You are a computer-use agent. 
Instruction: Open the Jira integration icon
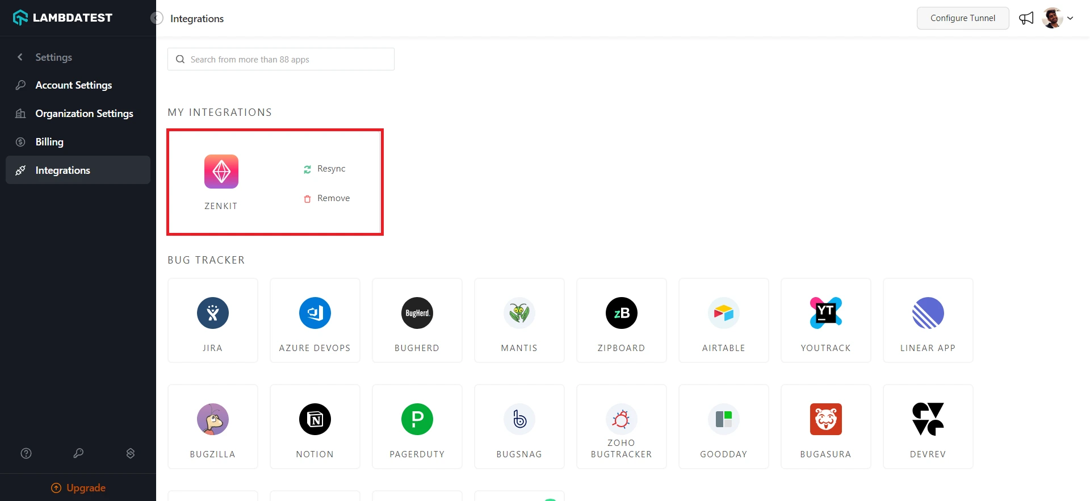tap(213, 313)
